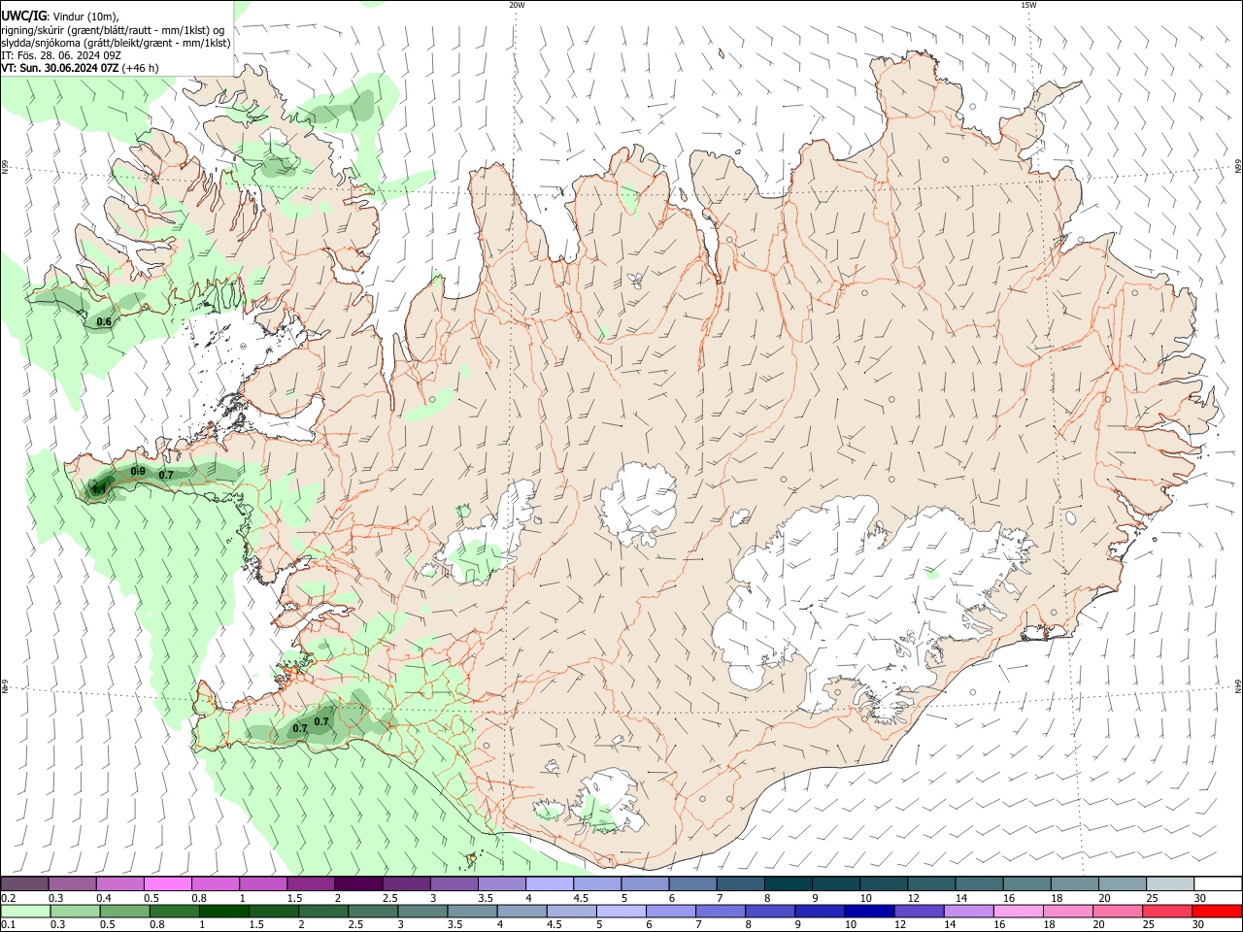Pick the darkest navy blue swatch in lower legend

click(x=868, y=911)
